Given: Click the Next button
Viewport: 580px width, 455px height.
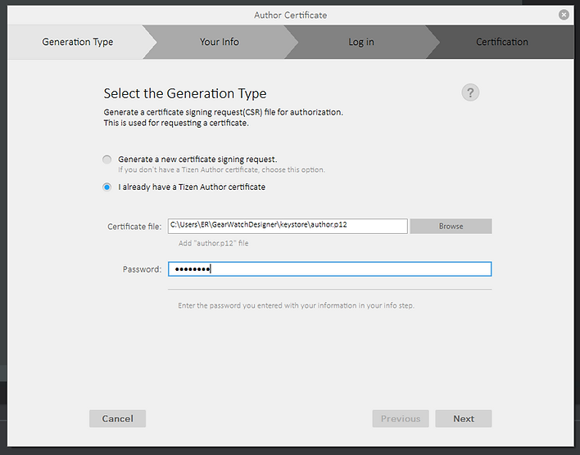Looking at the screenshot, I should point(464,418).
